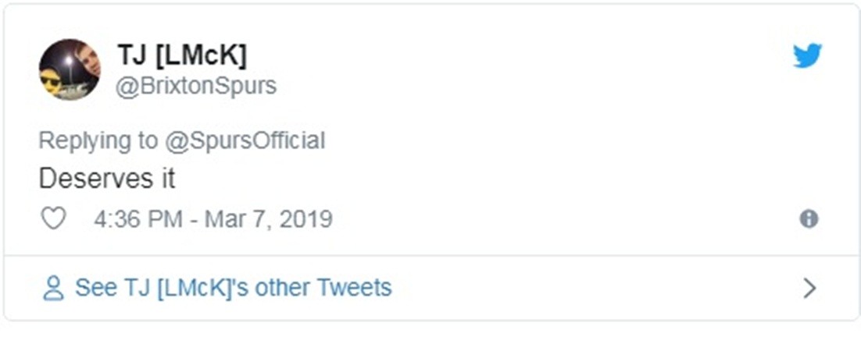Open the tweet info circle icon
This screenshot has height=351, width=861.
(x=809, y=219)
